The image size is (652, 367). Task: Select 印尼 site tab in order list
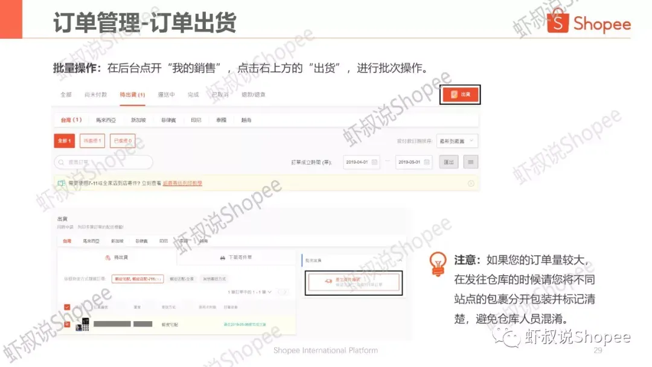pos(196,120)
